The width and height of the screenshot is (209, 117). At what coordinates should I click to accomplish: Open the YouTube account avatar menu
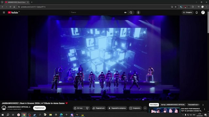pyautogui.click(x=203, y=12)
